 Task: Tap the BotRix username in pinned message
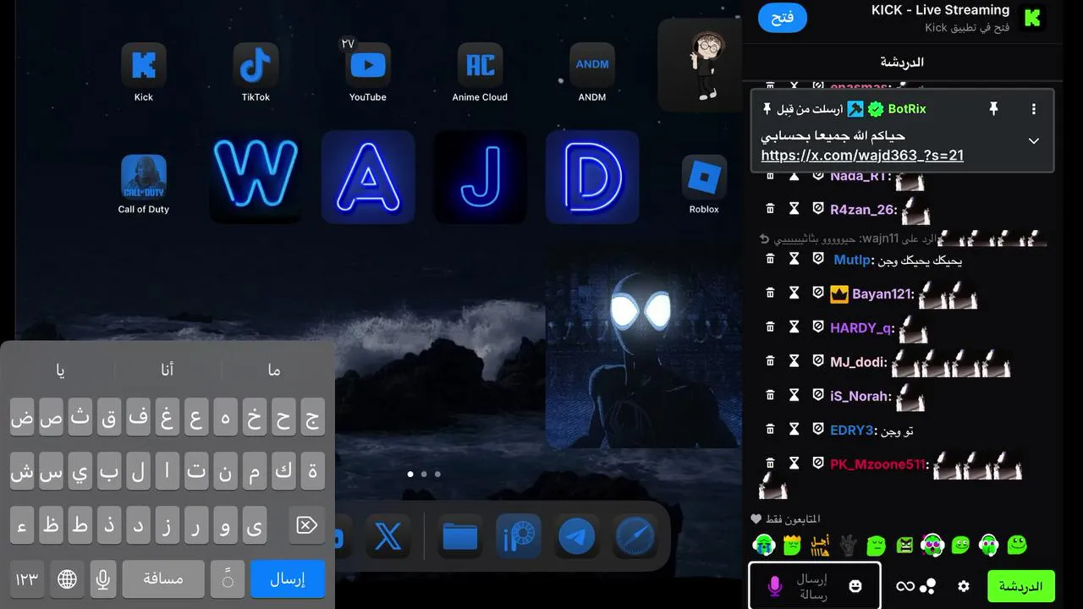pos(907,109)
